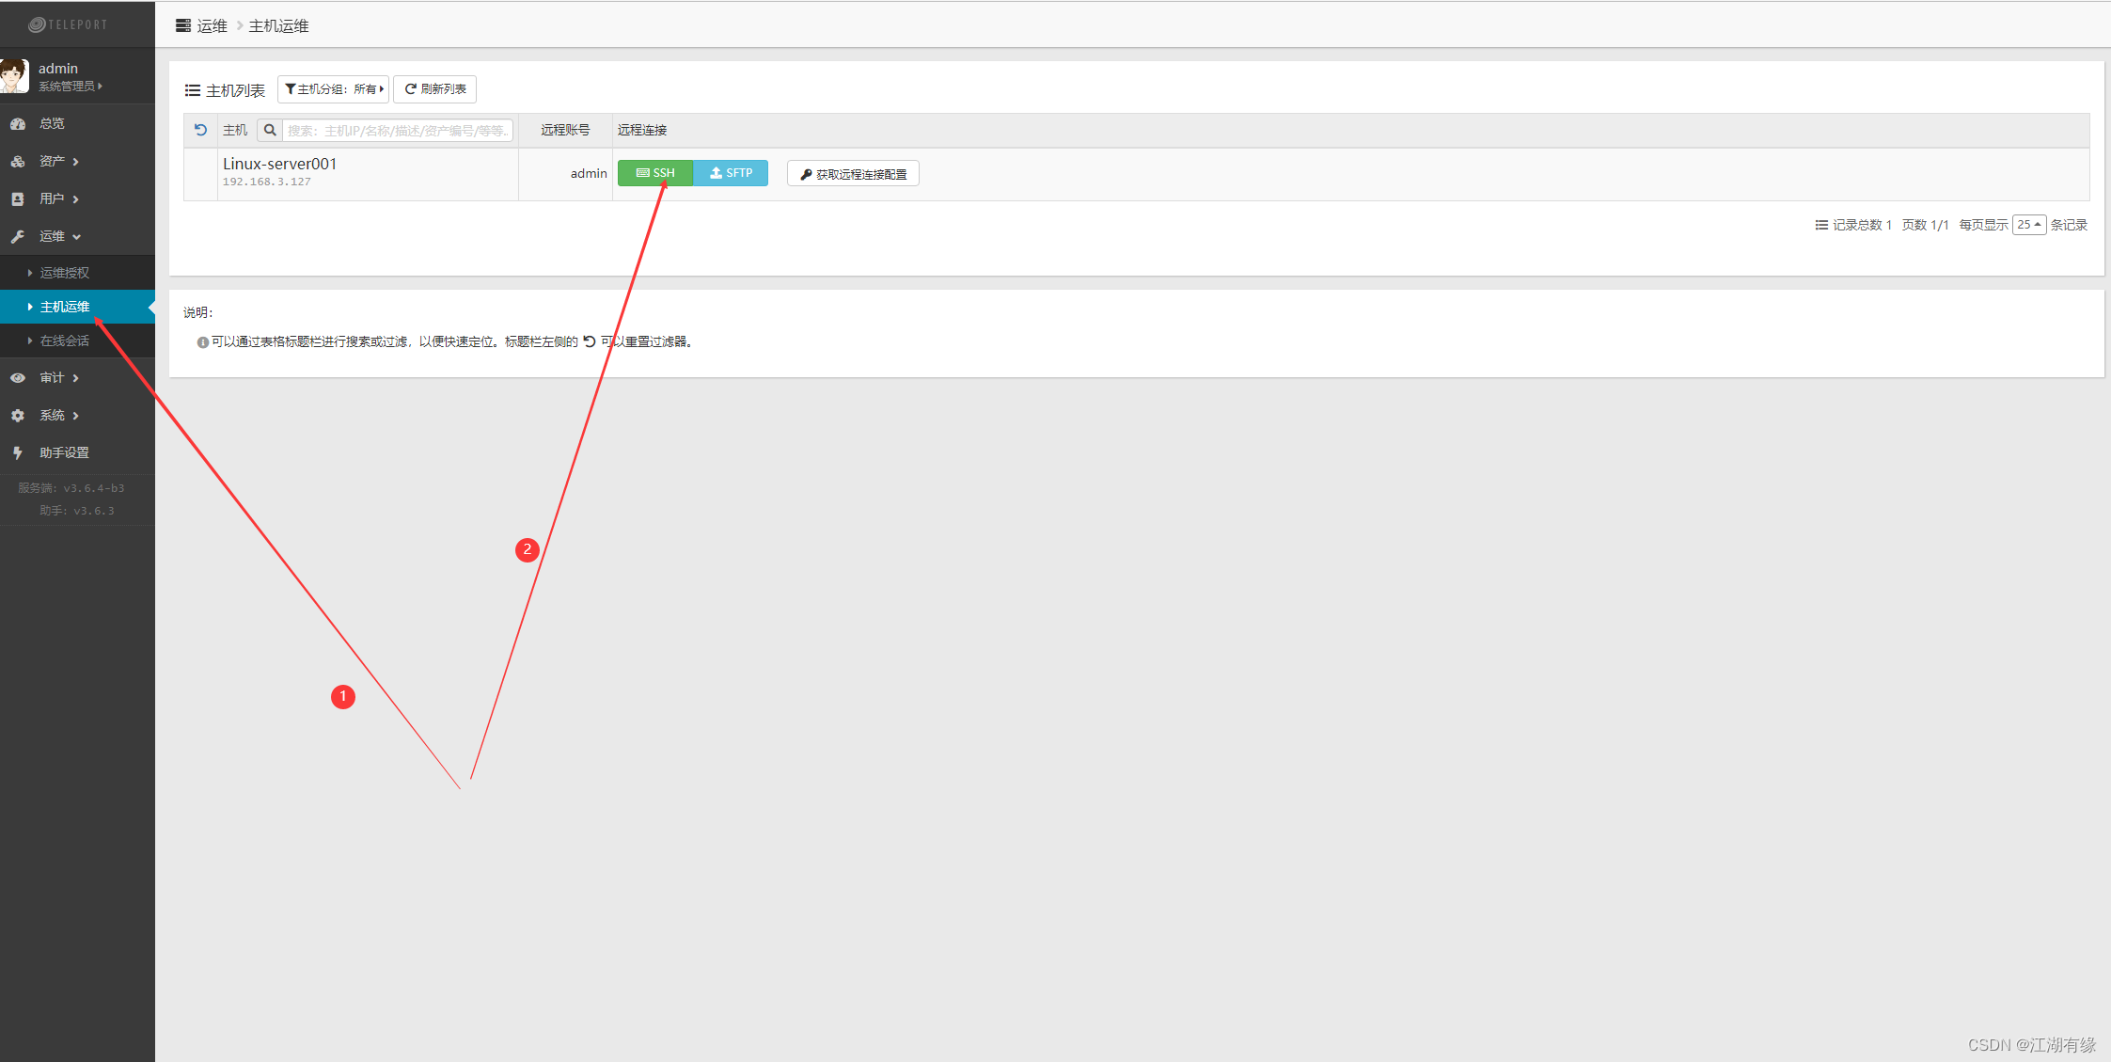Expand the 系统 gear menu

(x=56, y=415)
